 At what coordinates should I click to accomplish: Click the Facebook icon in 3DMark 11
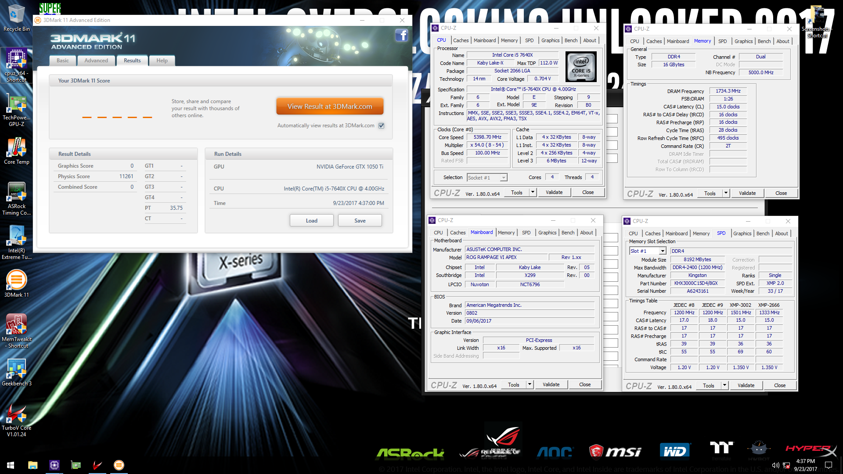pos(401,35)
